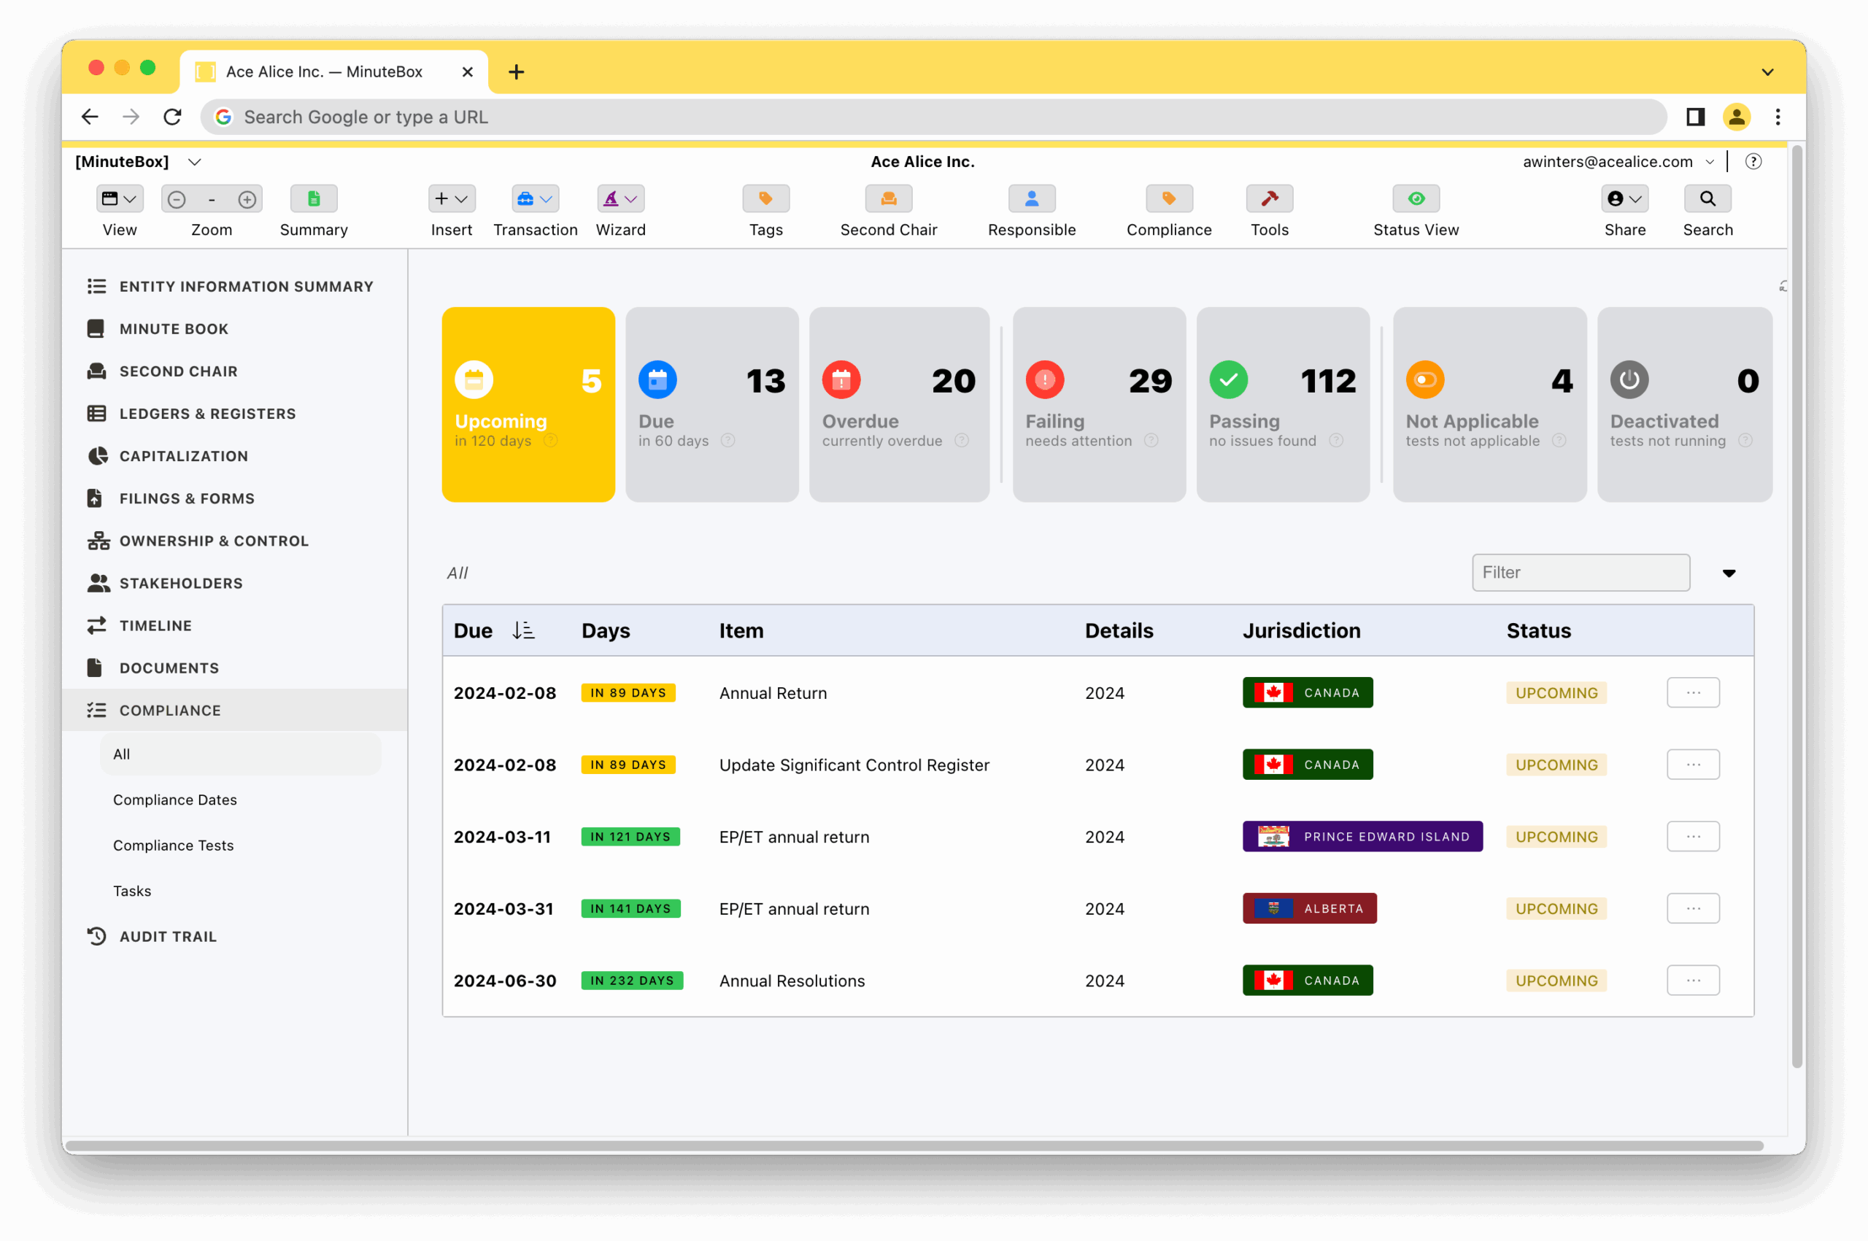Select the Overdue status card

pos(898,404)
